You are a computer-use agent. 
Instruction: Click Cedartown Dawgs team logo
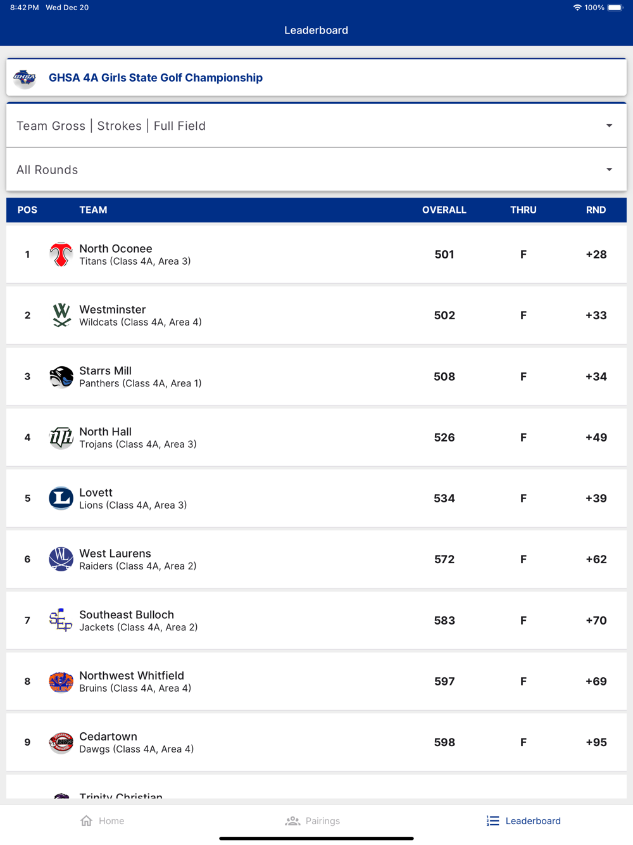click(x=61, y=742)
